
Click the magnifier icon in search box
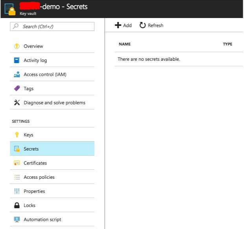tap(16, 26)
